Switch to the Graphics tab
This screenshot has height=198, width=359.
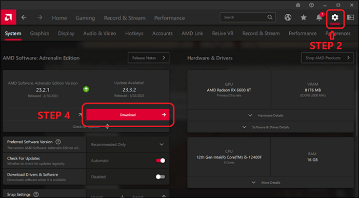[x=39, y=33]
